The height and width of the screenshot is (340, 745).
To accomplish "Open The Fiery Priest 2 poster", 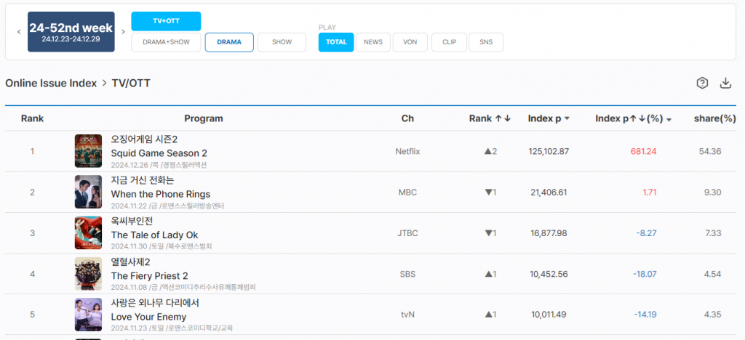I will [88, 274].
